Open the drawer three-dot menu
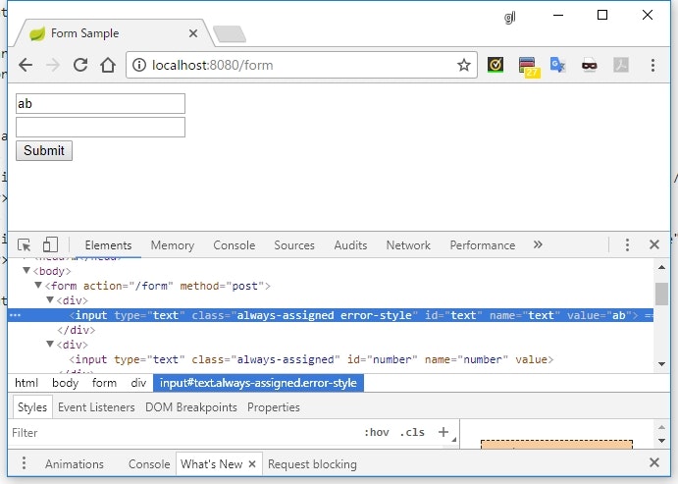Image resolution: width=678 pixels, height=484 pixels. point(24,462)
